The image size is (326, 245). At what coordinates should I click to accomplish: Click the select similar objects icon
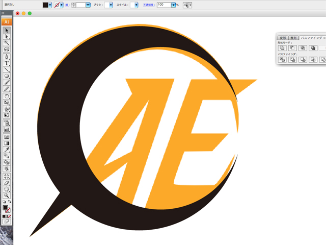(x=185, y=5)
